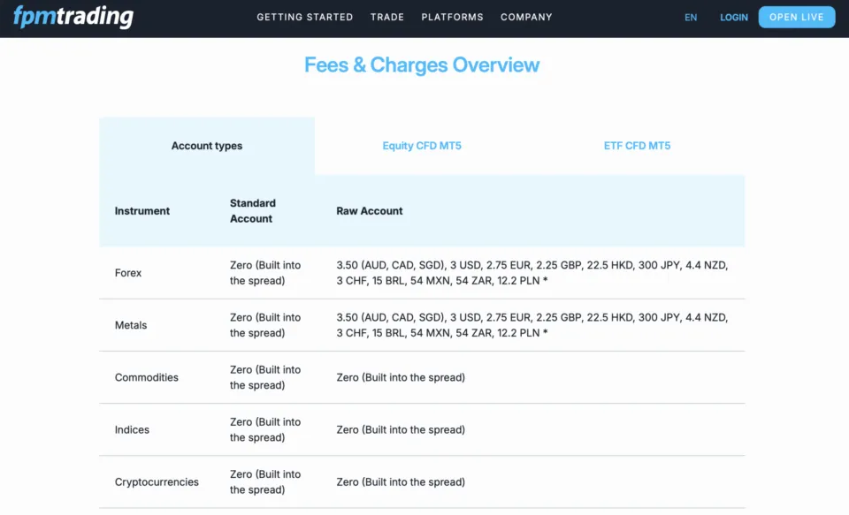Expand the PLATFORMS navigation dropdown
Viewport: 849px width, 515px height.
(452, 17)
